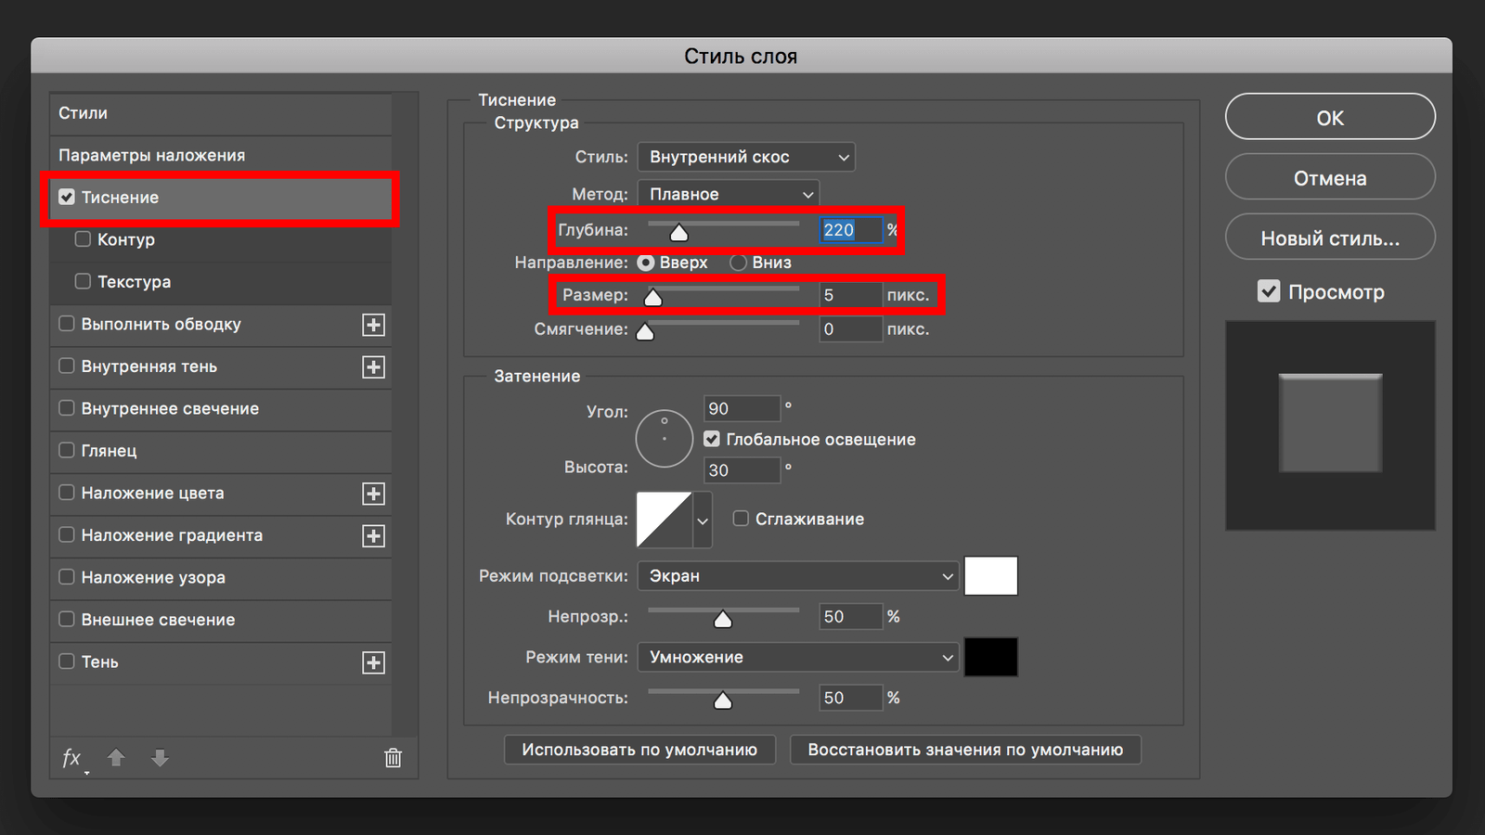Enable the Контур checkbox

[x=83, y=239]
